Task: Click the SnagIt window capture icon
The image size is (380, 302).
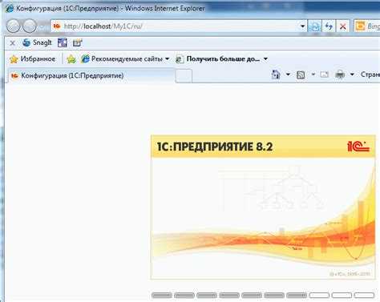Action: click(63, 42)
